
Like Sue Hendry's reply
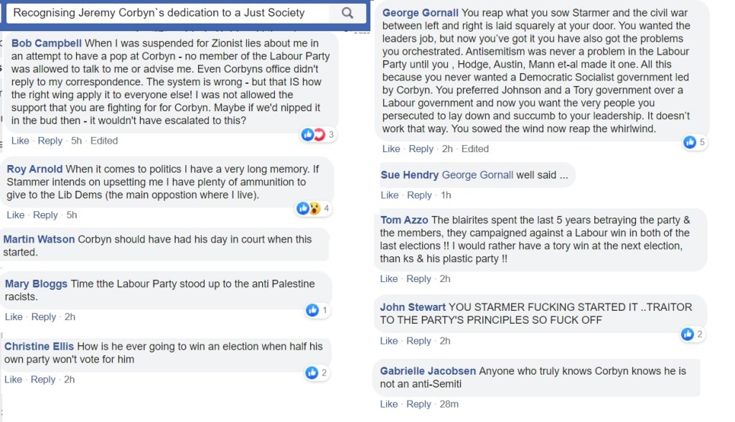coord(390,195)
